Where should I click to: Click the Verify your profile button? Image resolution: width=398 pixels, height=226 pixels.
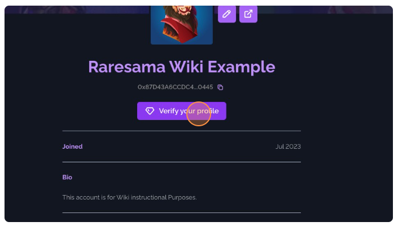click(182, 111)
